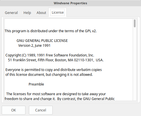
Task: Click the scrollbar track below the thumb
Action: 135,64
